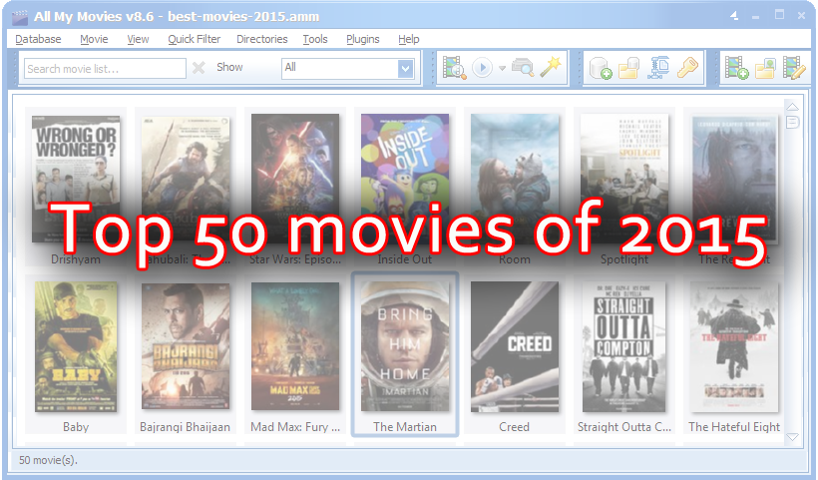818x480 pixels.
Task: Click the scrollbar thumb handle
Action: [792, 123]
